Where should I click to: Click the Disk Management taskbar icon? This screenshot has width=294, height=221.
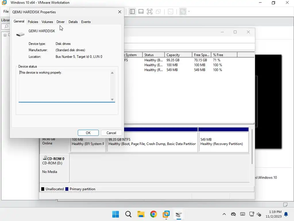pos(179,214)
